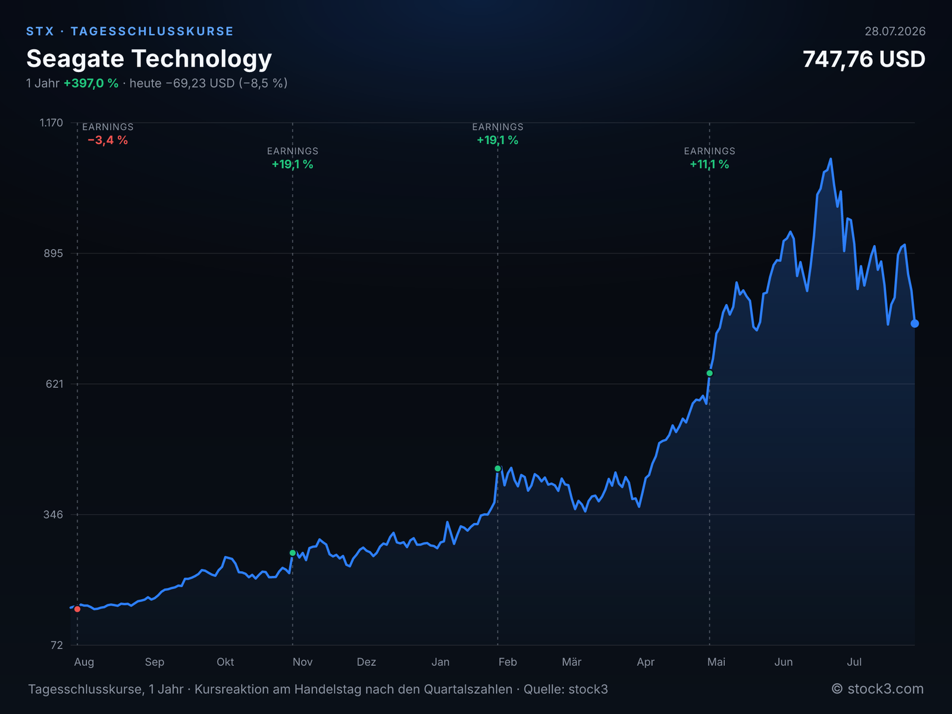Select the "Mai" month label
This screenshot has width=952, height=714.
point(716,662)
